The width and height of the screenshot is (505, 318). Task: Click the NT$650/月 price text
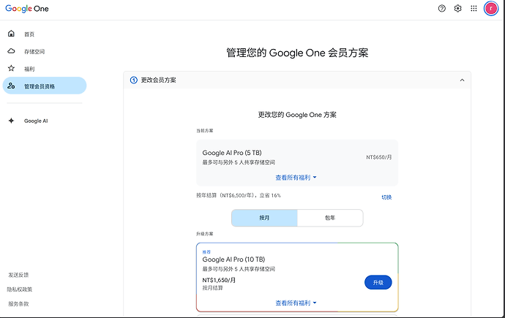(379, 157)
